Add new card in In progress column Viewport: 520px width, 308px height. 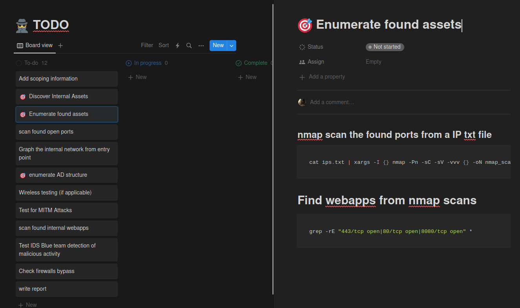coord(137,77)
